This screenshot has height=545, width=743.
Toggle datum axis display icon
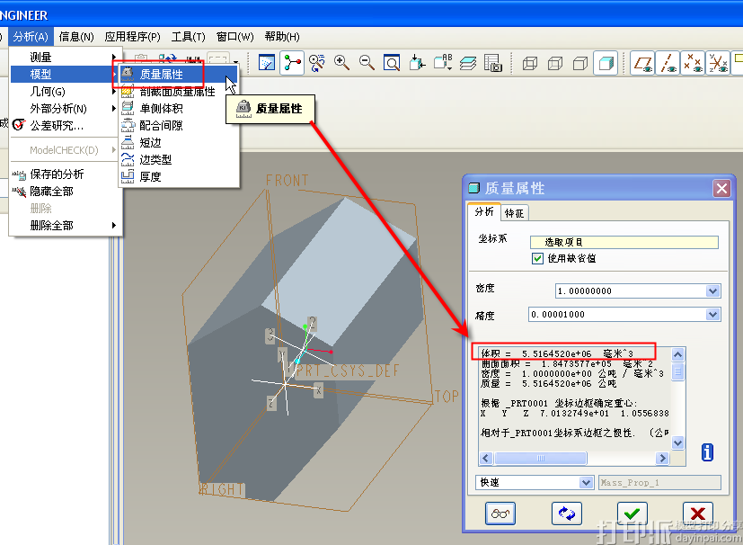[668, 63]
